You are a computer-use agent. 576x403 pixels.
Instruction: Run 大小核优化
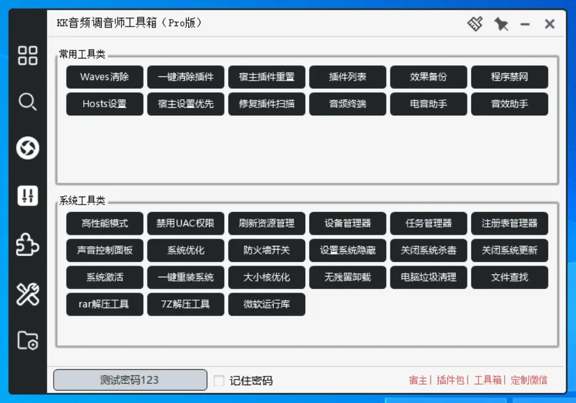click(266, 277)
